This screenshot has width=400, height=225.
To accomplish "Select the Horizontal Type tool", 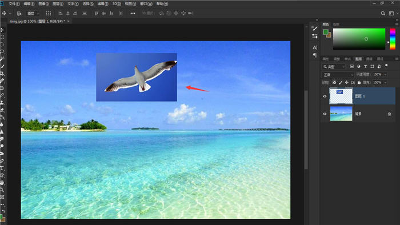I will point(2,168).
